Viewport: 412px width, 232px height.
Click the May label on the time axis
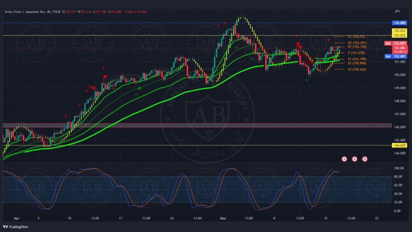(x=223, y=218)
